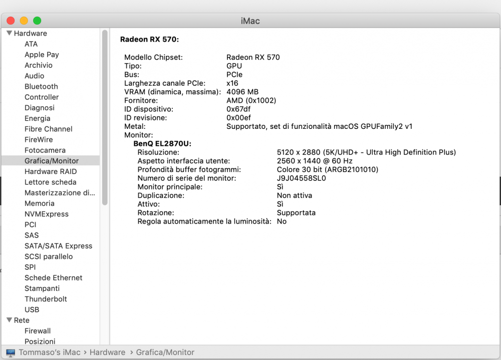The width and height of the screenshot is (501, 360).
Task: Click the Colore 30 bit (ARGB2101010) value
Action: pos(328,169)
